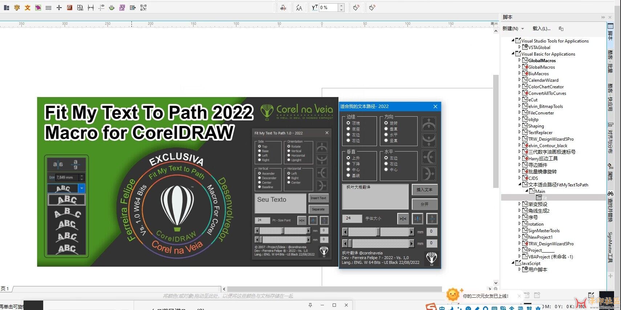Select 底座 radio under 边缘

[348, 129]
